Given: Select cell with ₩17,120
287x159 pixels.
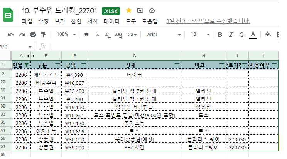Looking at the screenshot, I should (75, 123).
